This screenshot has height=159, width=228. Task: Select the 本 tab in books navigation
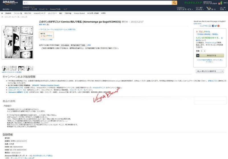[x=2, y=13]
